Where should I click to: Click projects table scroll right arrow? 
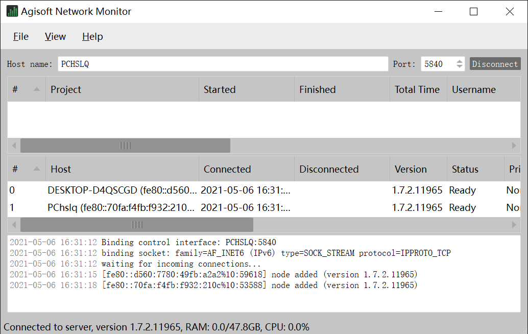tap(514, 146)
